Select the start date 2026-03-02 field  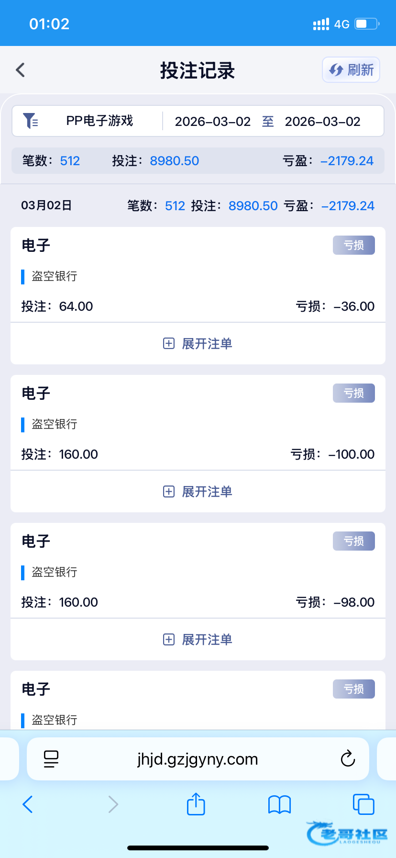point(212,122)
